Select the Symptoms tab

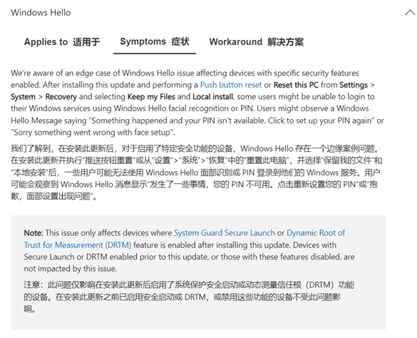pyautogui.click(x=155, y=41)
